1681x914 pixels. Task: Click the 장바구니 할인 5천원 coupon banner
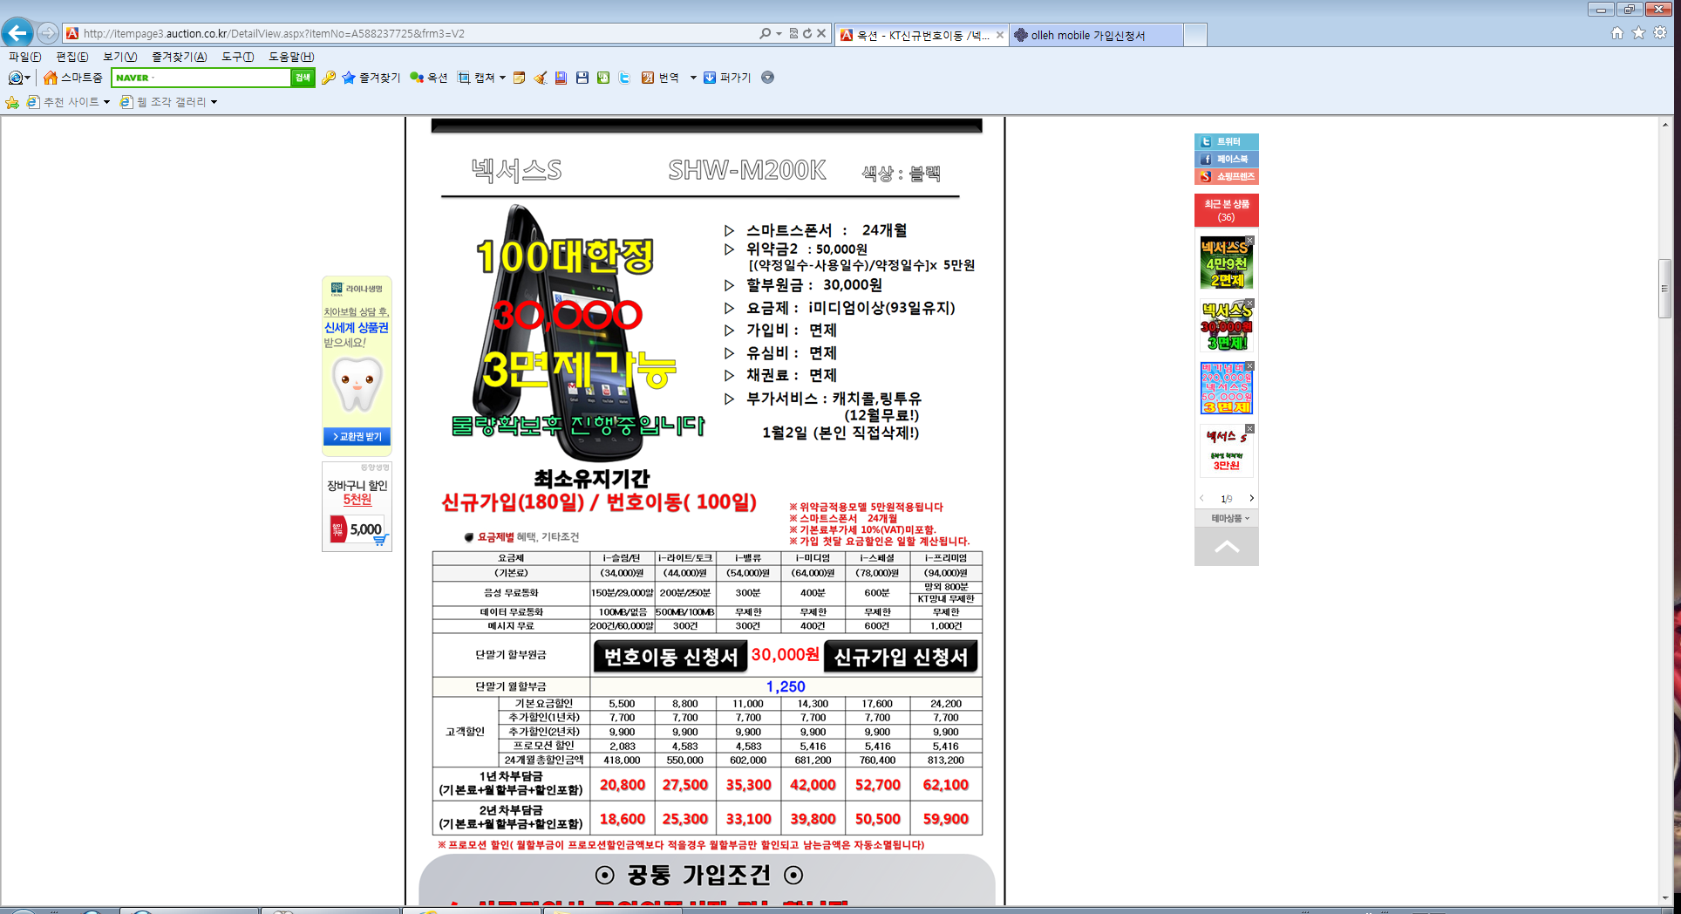[357, 508]
